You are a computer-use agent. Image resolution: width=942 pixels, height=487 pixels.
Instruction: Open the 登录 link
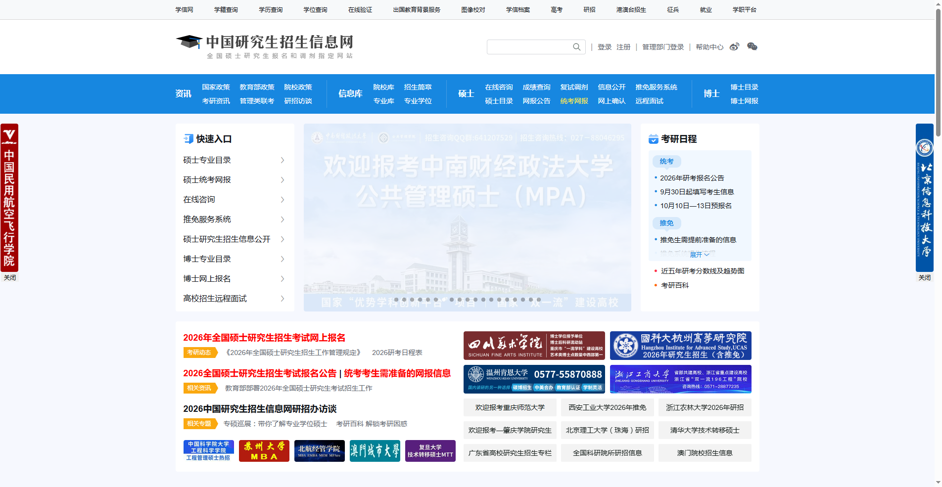tap(605, 47)
